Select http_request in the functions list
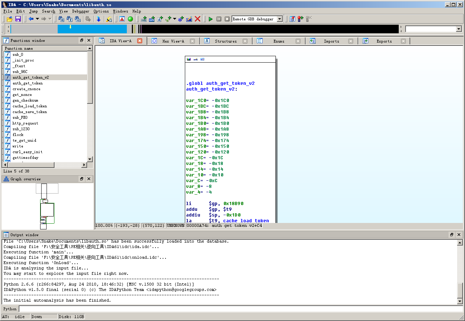This screenshot has width=465, height=321. click(45, 123)
